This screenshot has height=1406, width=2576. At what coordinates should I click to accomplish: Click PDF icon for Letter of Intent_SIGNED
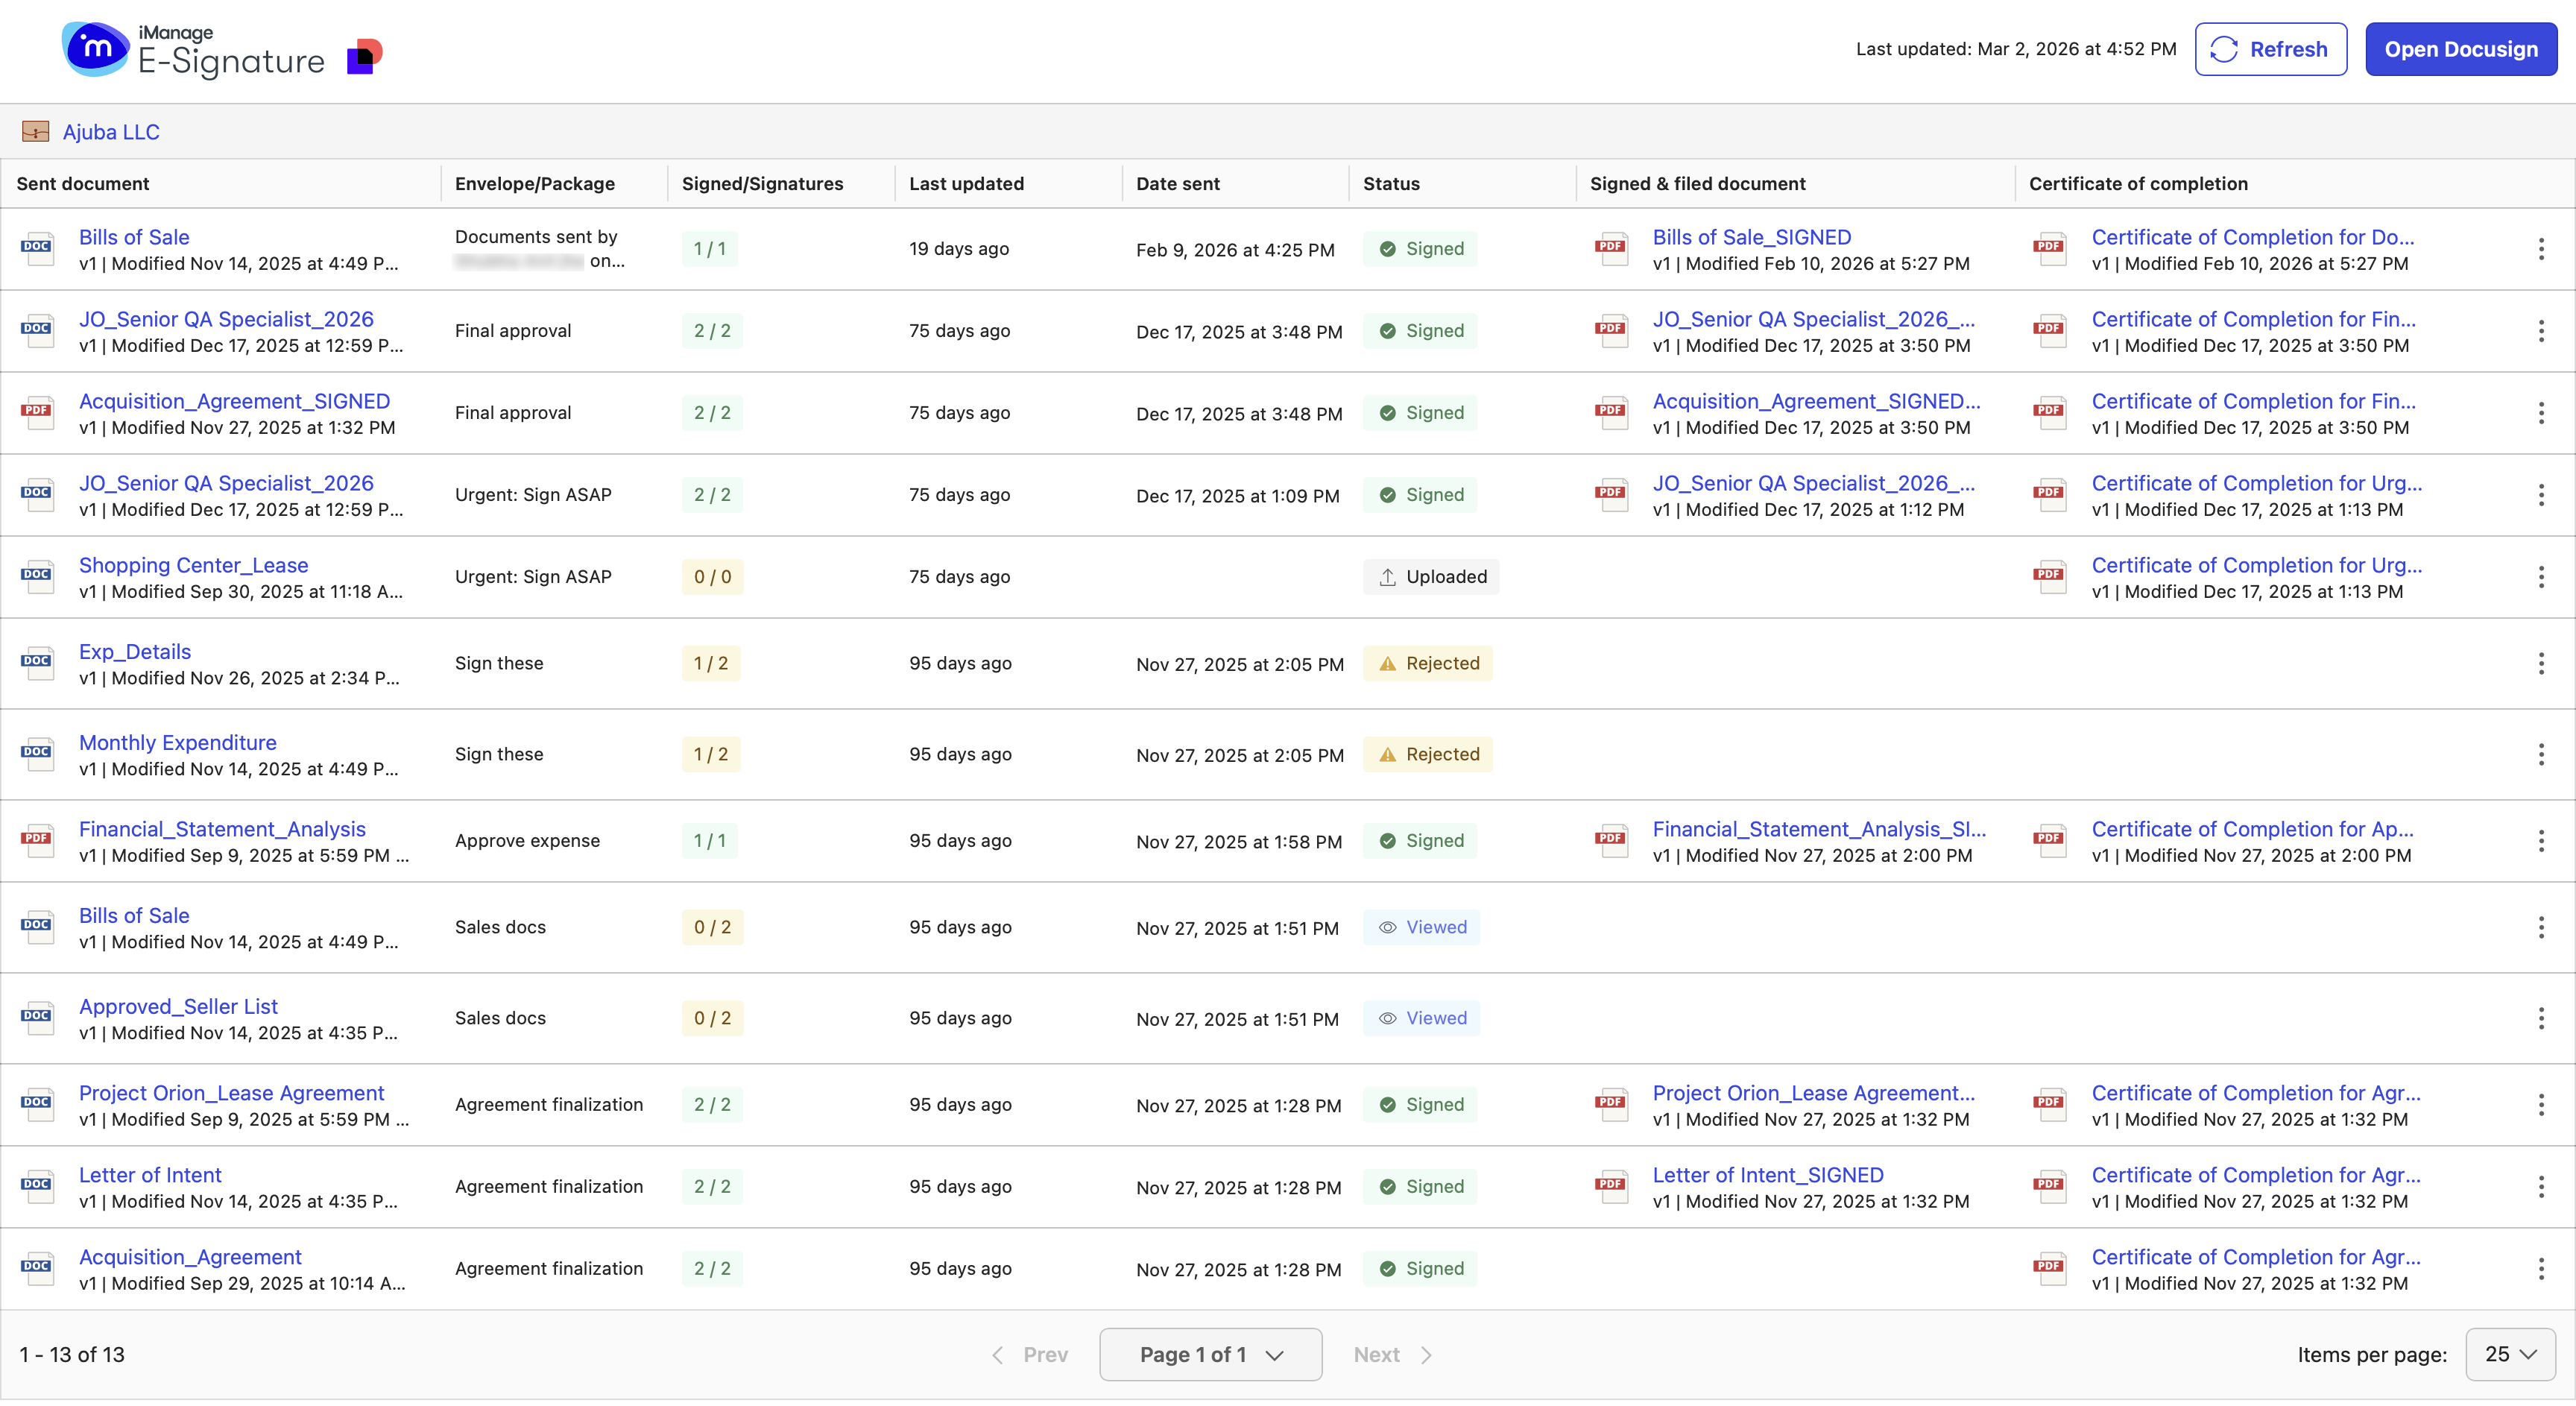point(1611,1187)
